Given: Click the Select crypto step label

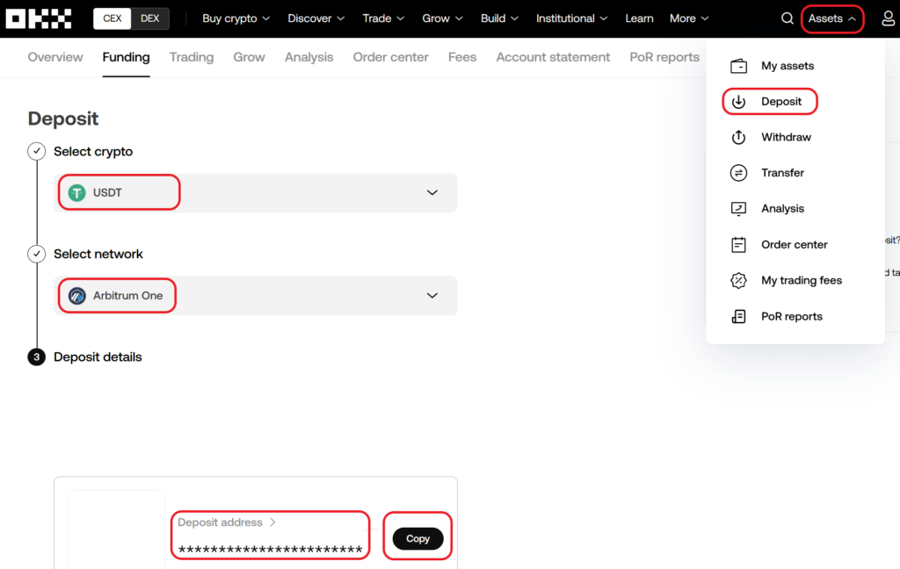Looking at the screenshot, I should [93, 151].
